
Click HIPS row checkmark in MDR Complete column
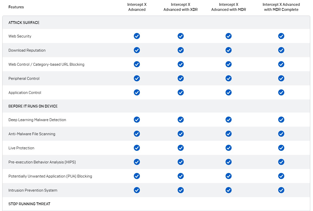coord(281,162)
